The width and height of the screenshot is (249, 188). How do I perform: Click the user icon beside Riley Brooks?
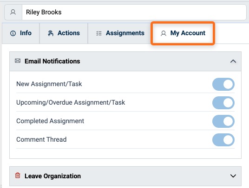[13, 12]
